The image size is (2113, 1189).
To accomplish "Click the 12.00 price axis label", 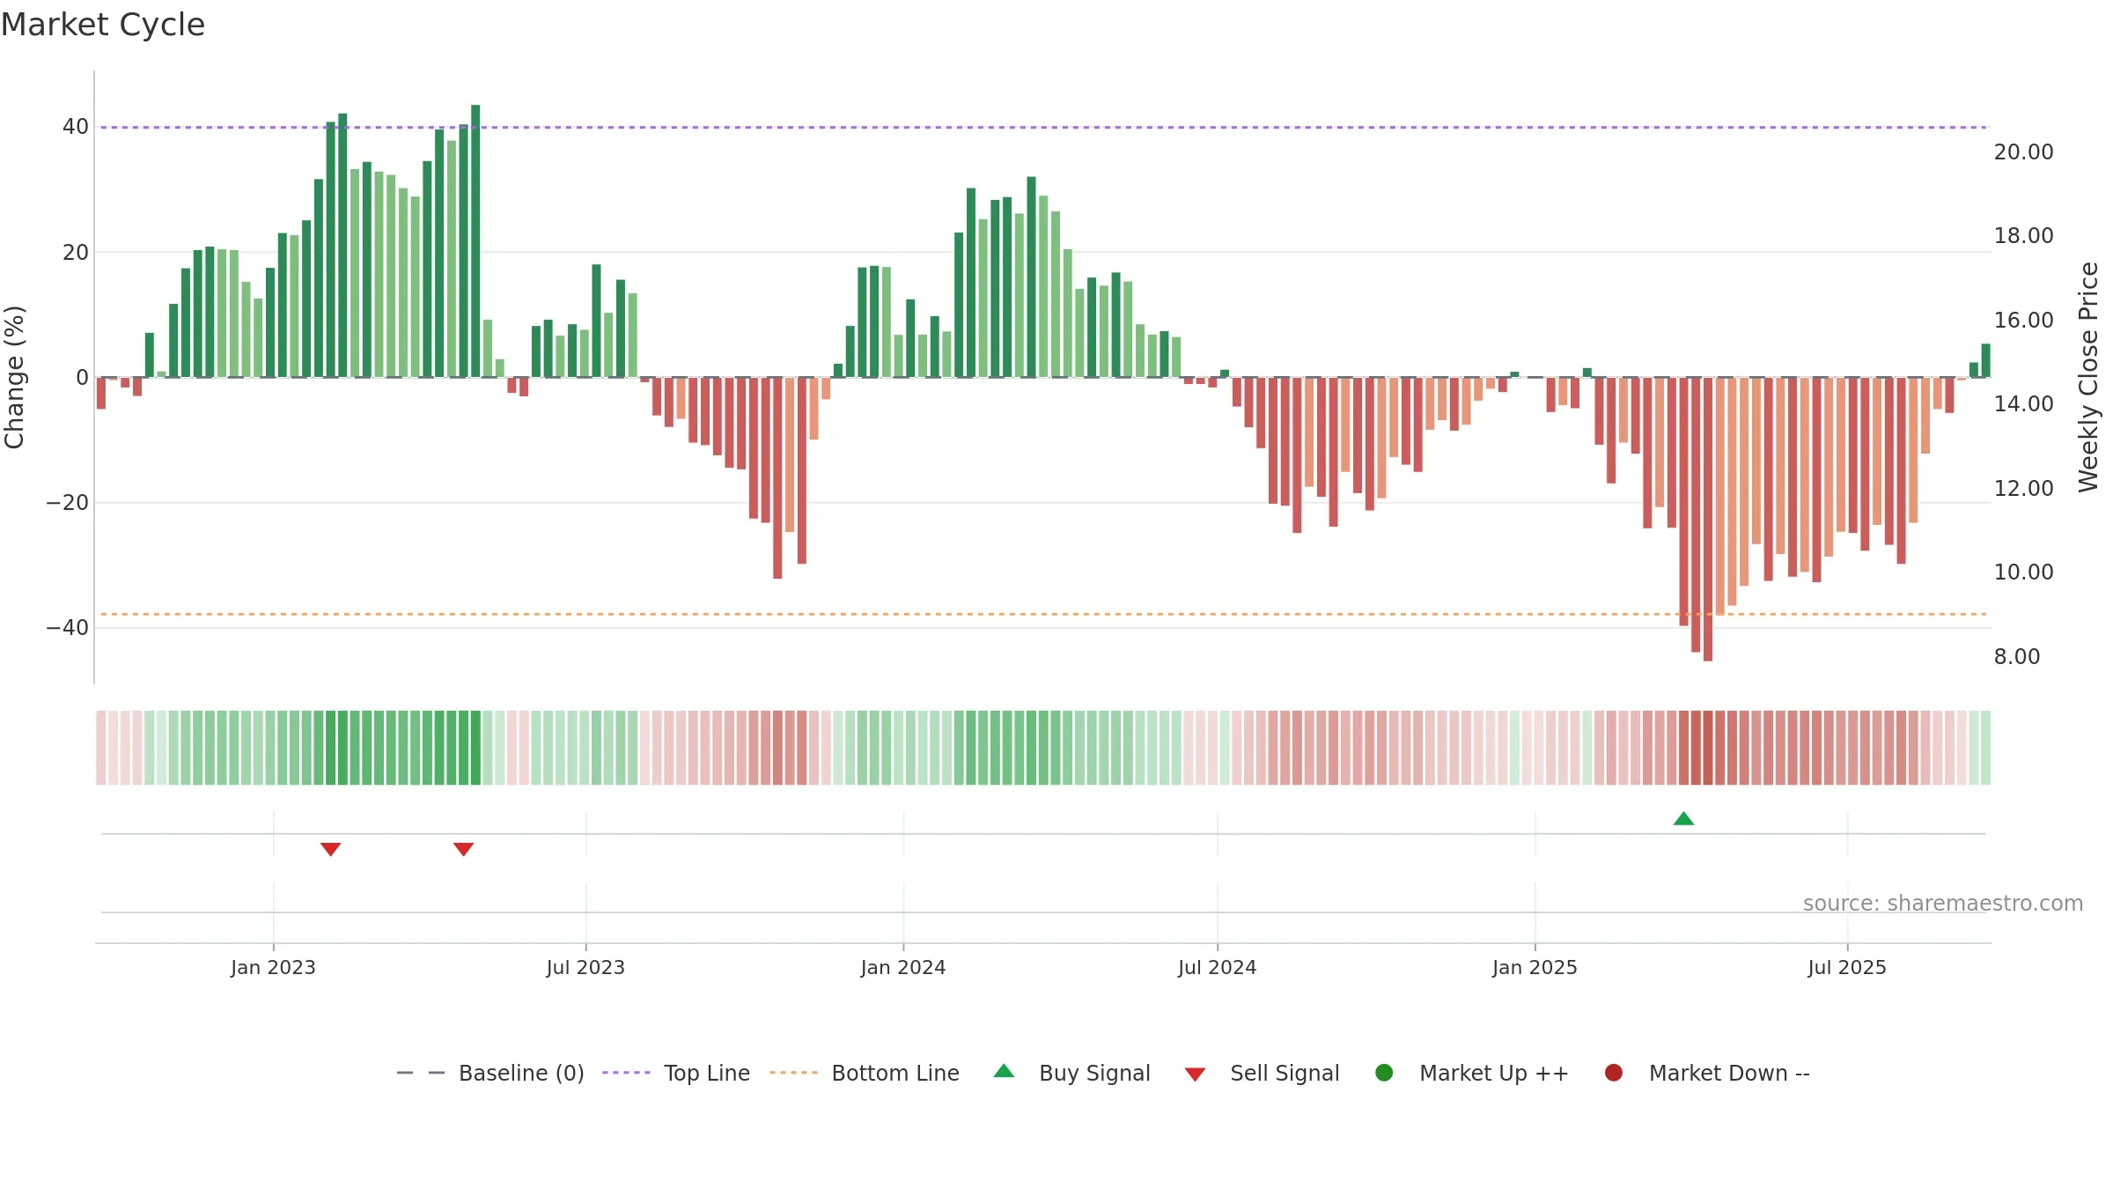I will click(2023, 489).
